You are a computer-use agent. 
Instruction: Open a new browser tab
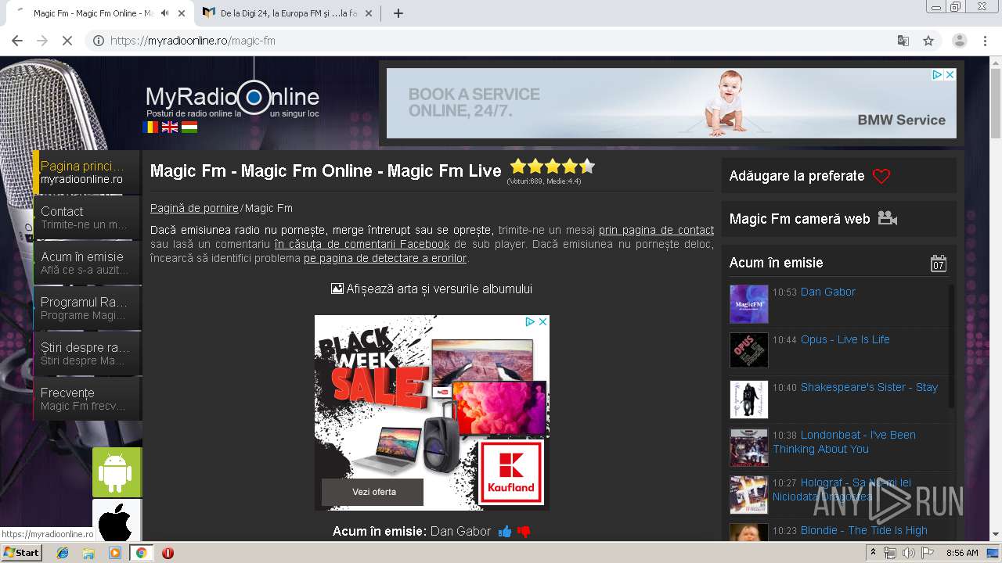(398, 13)
